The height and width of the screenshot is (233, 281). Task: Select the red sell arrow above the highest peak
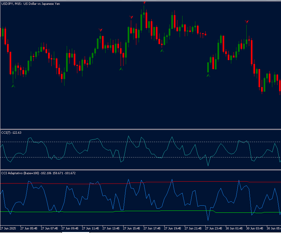click(x=144, y=3)
